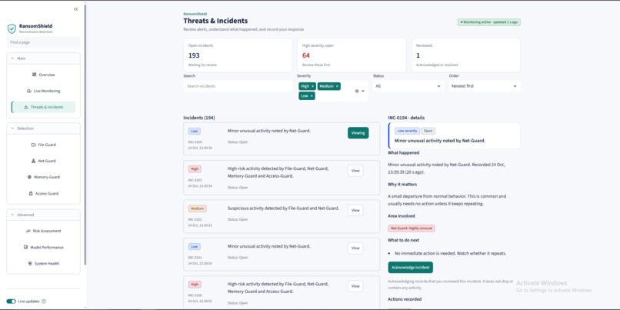620x310 pixels.
Task: Click the help icon beside Live updates
Action: pos(44,302)
